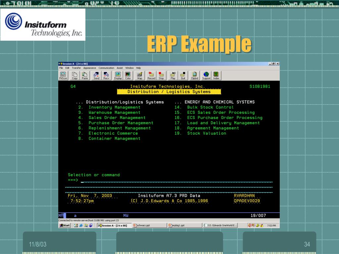Select Load and Delivery Management option
339x254 pixels.
click(223, 123)
